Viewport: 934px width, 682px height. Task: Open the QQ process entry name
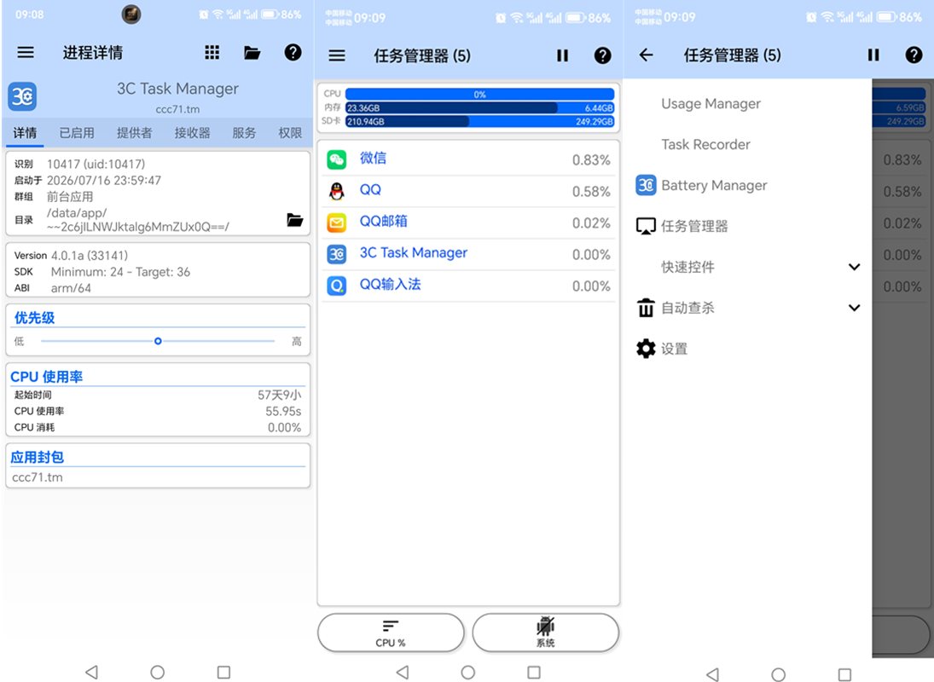(370, 190)
